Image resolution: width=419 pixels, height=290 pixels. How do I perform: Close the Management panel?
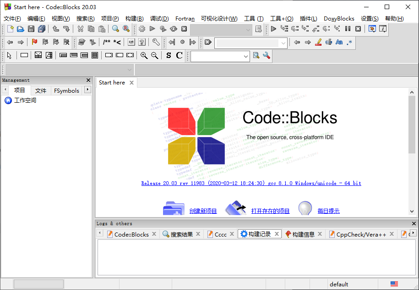point(88,80)
